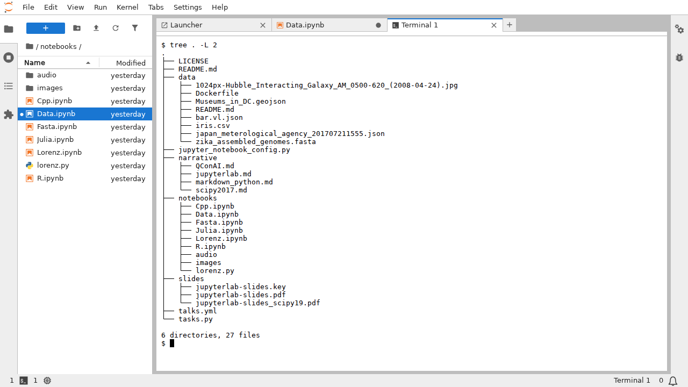This screenshot has width=688, height=387.
Task: Open the Property Inspector on right sidebar
Action: click(x=679, y=29)
